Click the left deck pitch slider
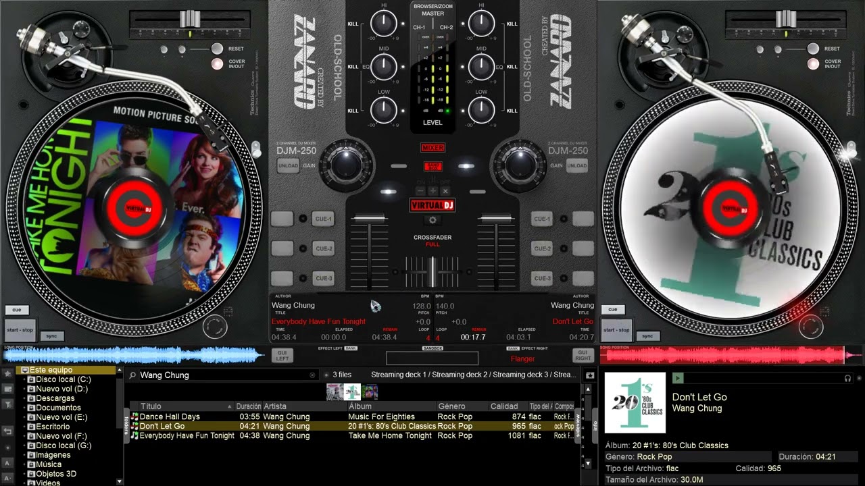This screenshot has height=486, width=865. coord(191,18)
